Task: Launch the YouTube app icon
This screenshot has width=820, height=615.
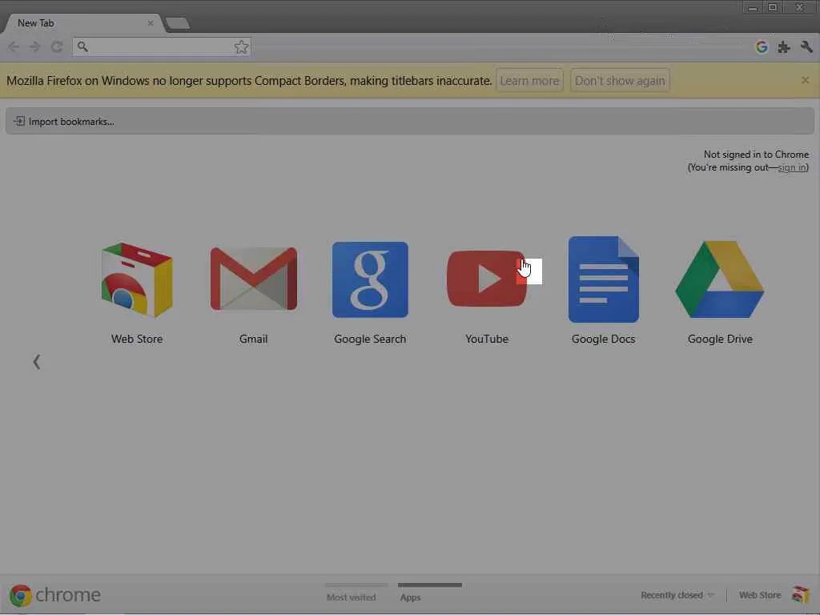Action: coord(486,279)
